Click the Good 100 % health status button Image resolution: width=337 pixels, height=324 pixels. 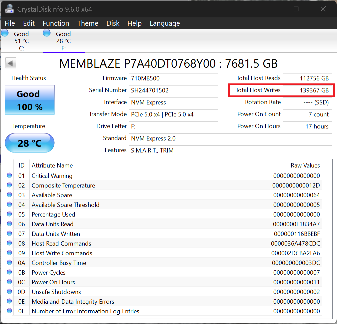click(x=30, y=100)
